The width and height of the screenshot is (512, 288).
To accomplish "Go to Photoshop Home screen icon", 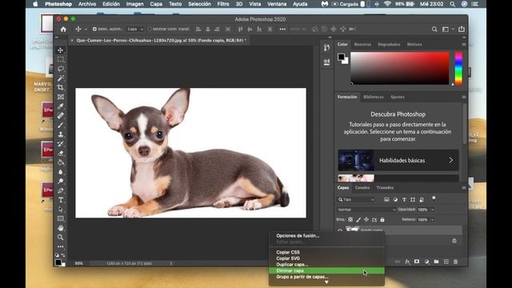I will [63, 29].
